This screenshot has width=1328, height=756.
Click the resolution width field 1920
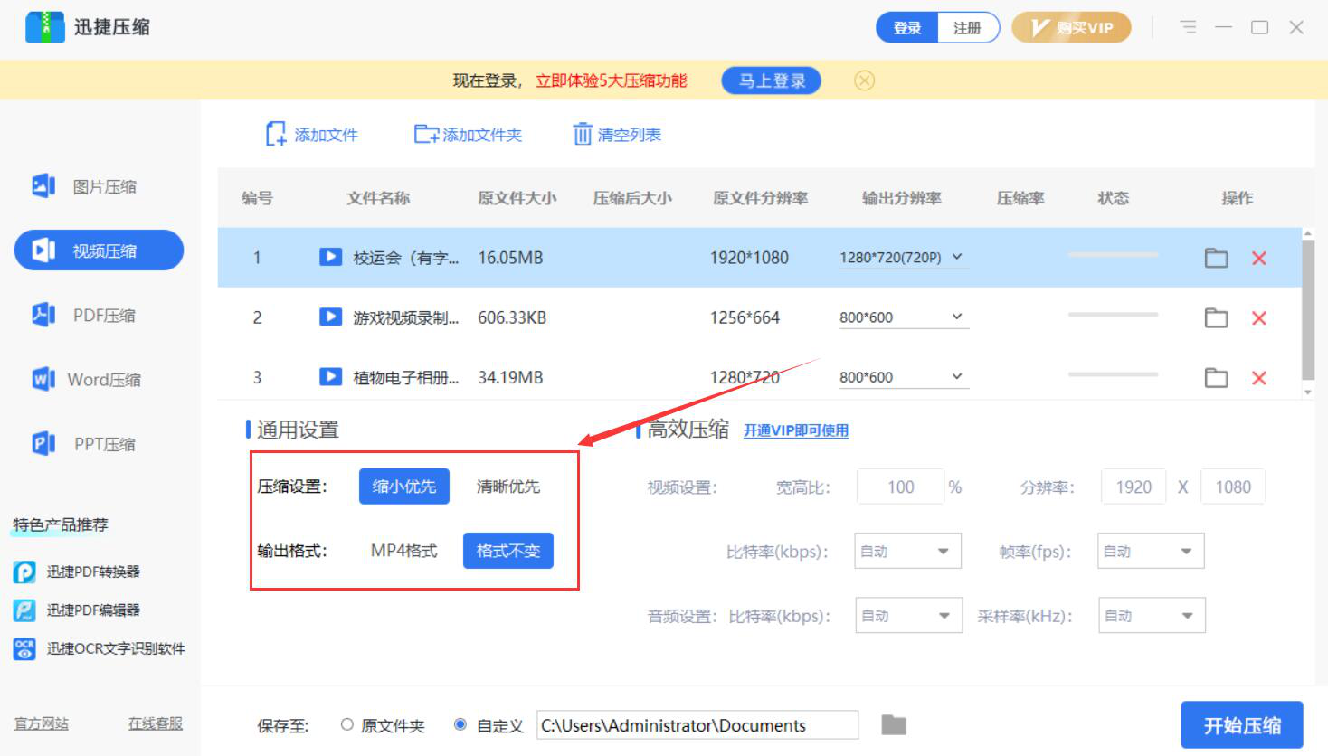pyautogui.click(x=1134, y=487)
